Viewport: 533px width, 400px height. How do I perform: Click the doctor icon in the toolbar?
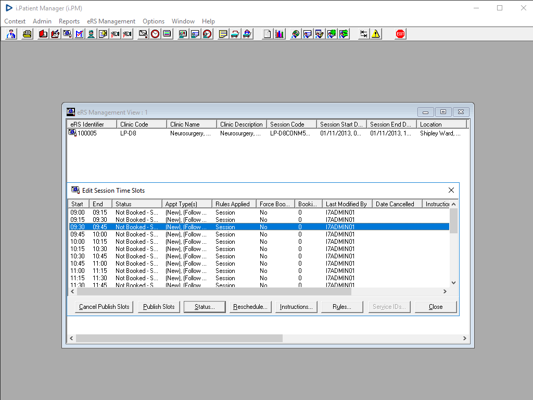pos(11,34)
